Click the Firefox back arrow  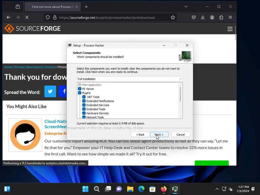[x=9, y=17]
